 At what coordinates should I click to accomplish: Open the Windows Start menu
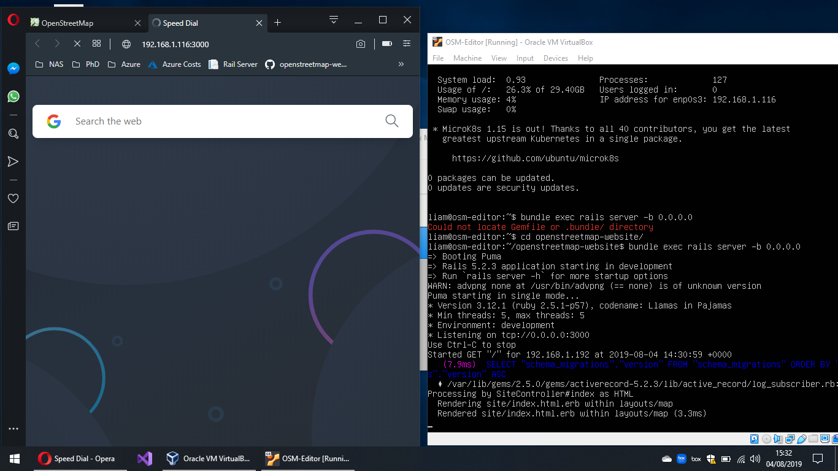click(x=15, y=458)
